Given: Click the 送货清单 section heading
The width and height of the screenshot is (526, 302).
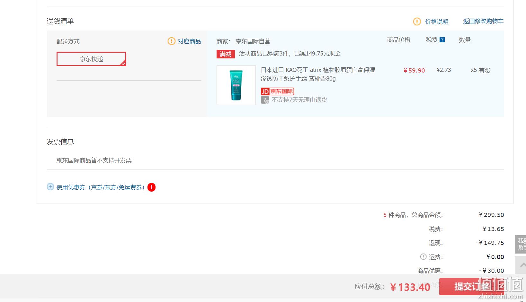Looking at the screenshot, I should pyautogui.click(x=60, y=21).
